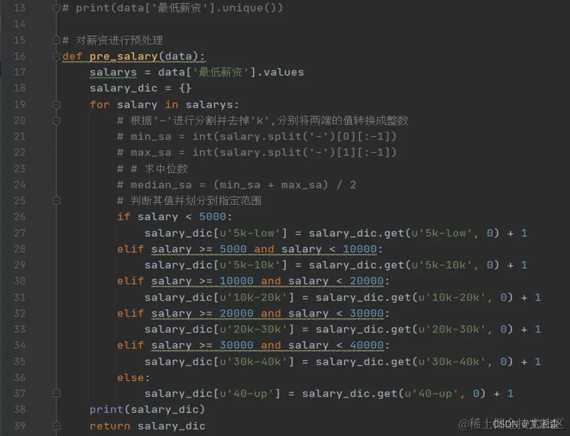The height and width of the screenshot is (436, 570).
Task: Click the 'elif salary >= 10000 and salary < 20000' line
Action: 253,281
